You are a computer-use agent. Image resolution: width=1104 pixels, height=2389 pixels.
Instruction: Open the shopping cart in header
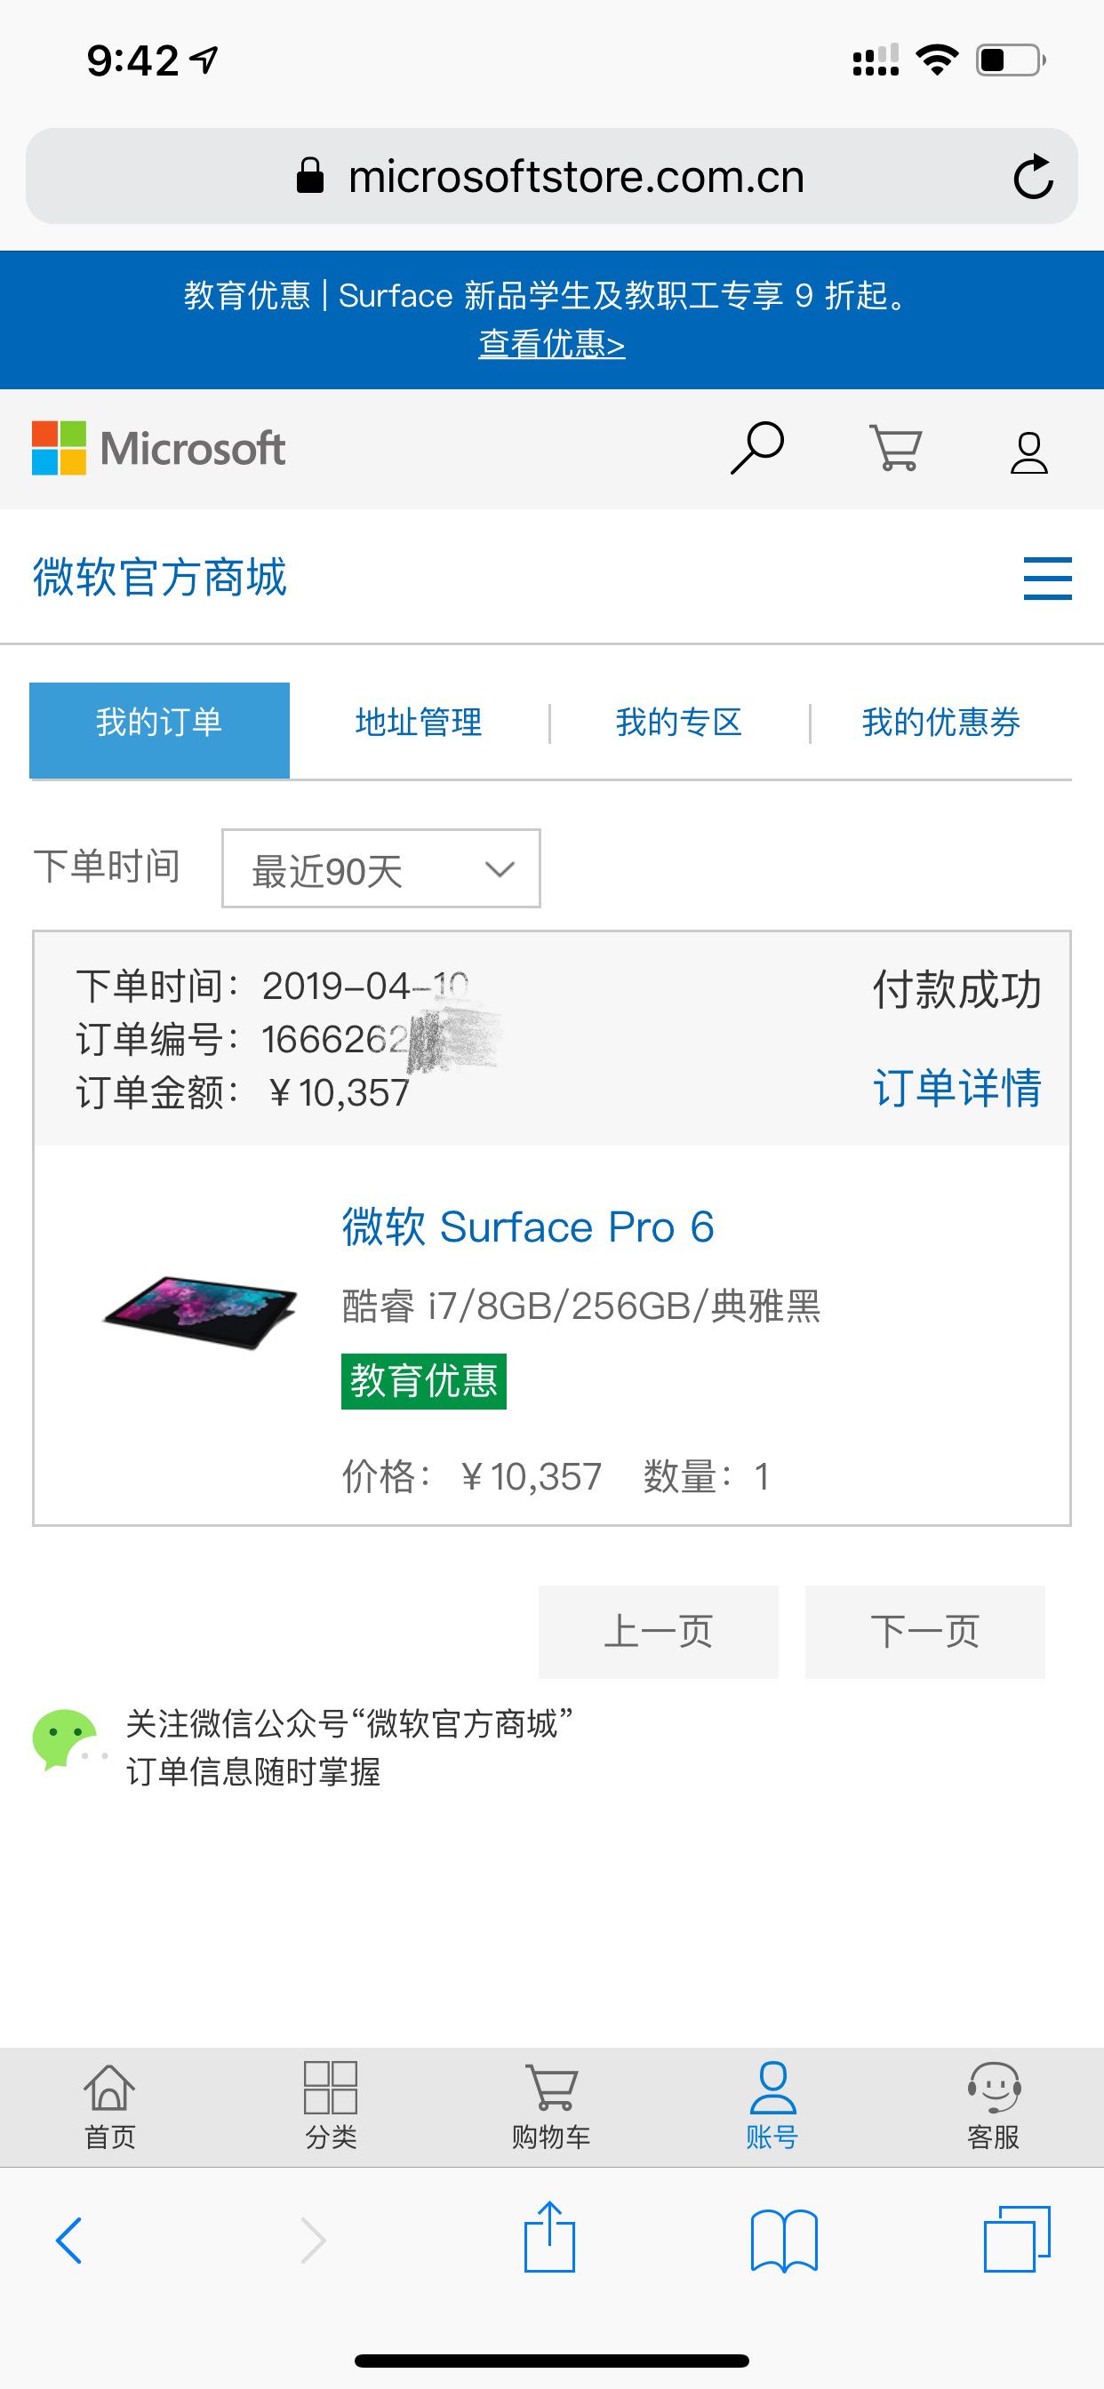(894, 449)
